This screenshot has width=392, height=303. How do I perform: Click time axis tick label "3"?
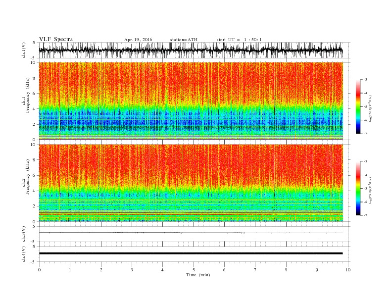point(132,270)
